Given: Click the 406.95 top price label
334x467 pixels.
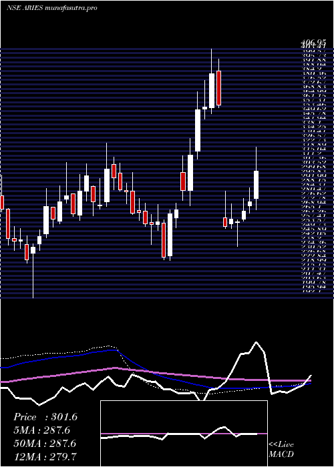Looking at the screenshot, I should [x=313, y=44].
